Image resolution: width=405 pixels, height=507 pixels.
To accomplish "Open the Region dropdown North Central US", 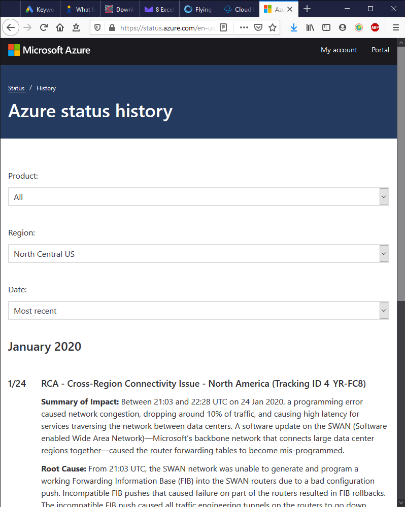I will click(x=198, y=254).
